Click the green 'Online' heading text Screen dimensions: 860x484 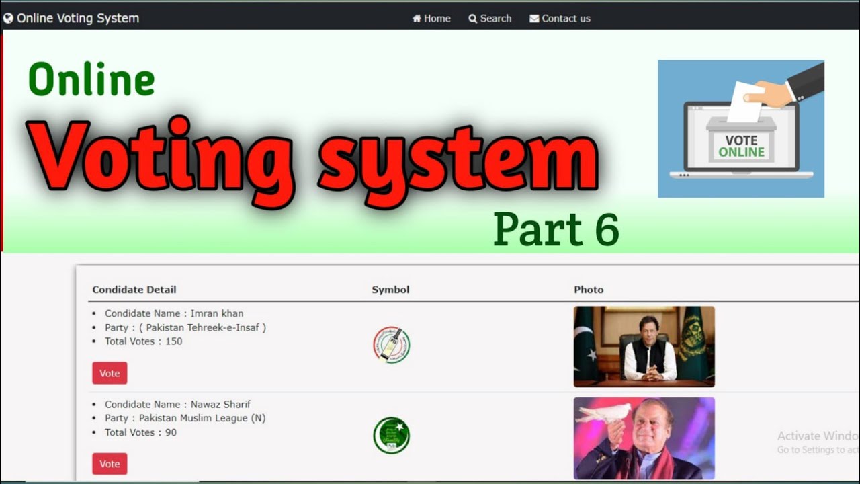click(x=91, y=79)
